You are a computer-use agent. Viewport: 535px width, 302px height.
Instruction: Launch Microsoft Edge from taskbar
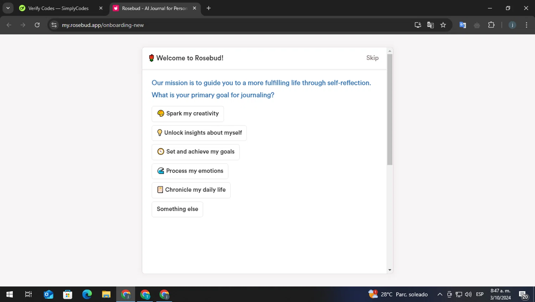pos(87,294)
